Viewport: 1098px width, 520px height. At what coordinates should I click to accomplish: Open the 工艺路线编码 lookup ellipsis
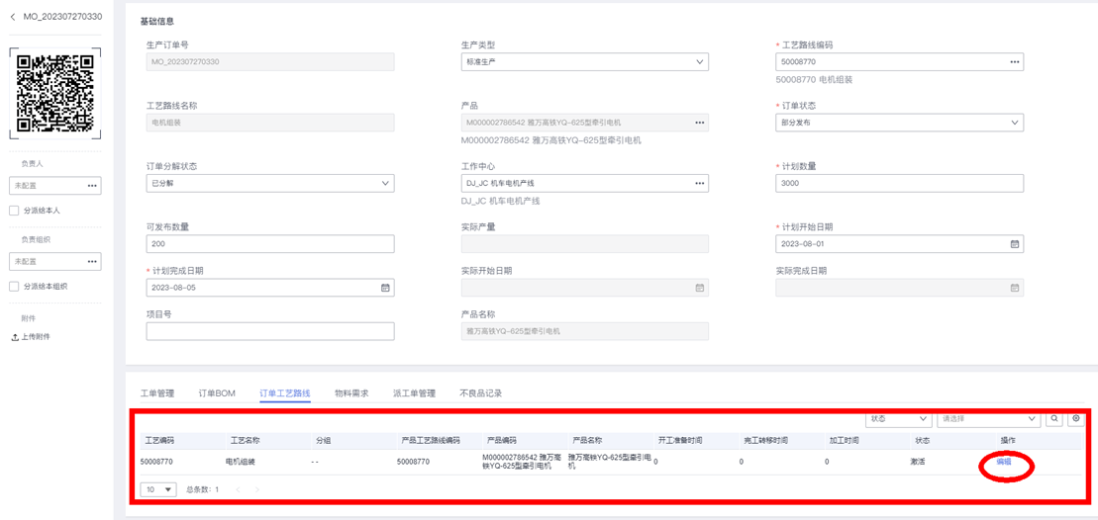(1014, 62)
